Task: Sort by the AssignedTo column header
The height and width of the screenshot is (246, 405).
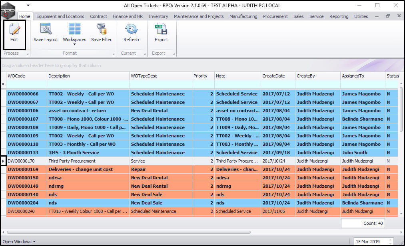Action: [x=363, y=76]
